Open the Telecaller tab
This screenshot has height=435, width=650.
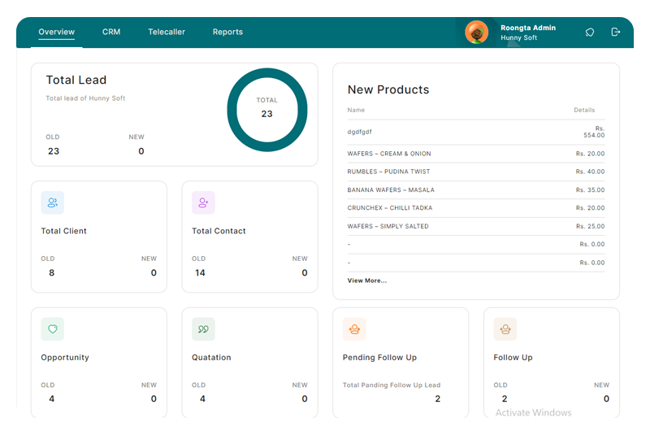click(x=167, y=33)
